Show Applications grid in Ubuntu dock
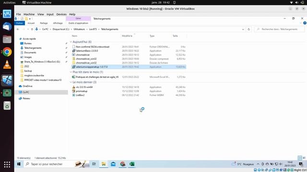 pyautogui.click(x=7, y=164)
